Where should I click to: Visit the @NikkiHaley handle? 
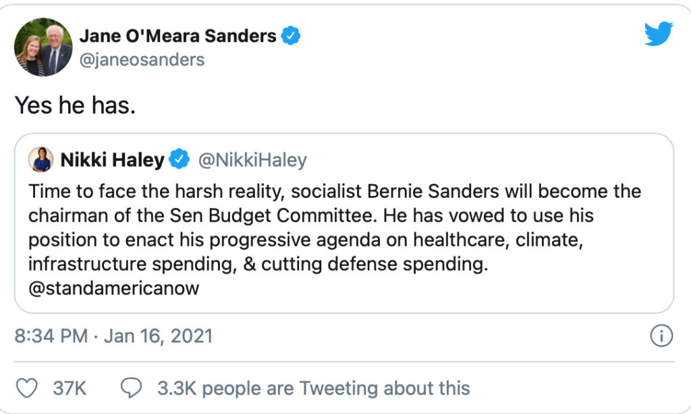pos(252,160)
